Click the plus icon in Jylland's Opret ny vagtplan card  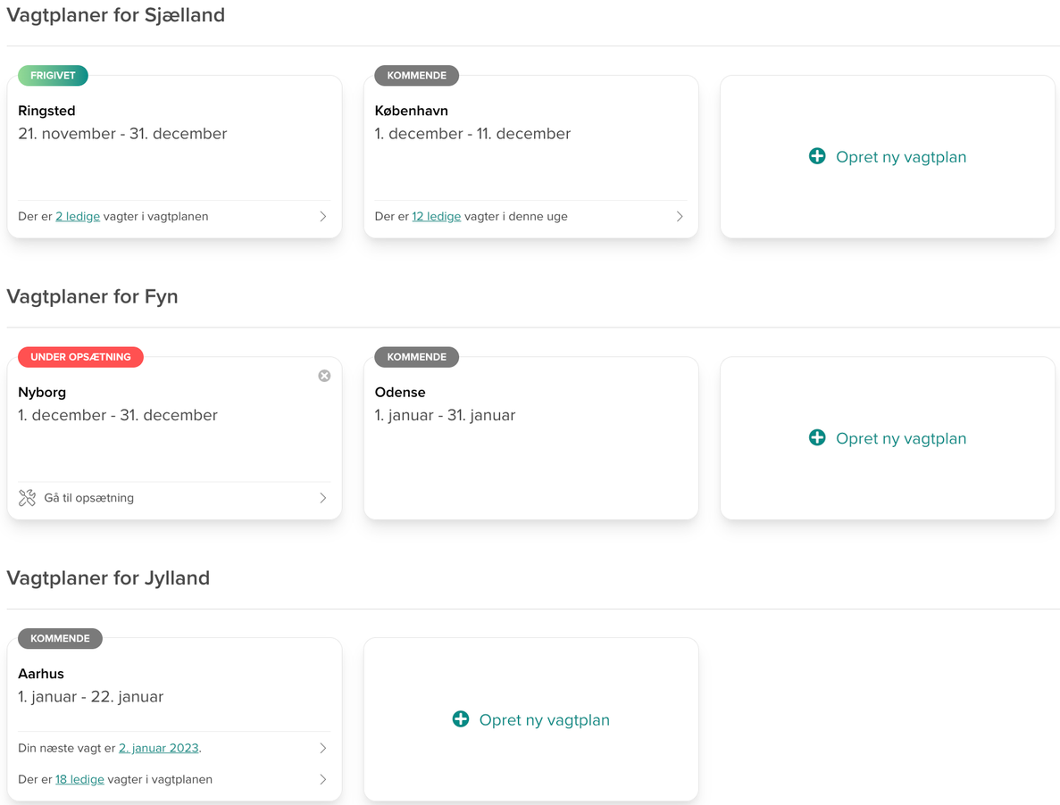tap(460, 718)
